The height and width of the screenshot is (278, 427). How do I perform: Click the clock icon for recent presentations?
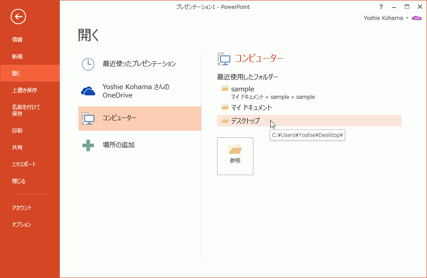[88, 64]
